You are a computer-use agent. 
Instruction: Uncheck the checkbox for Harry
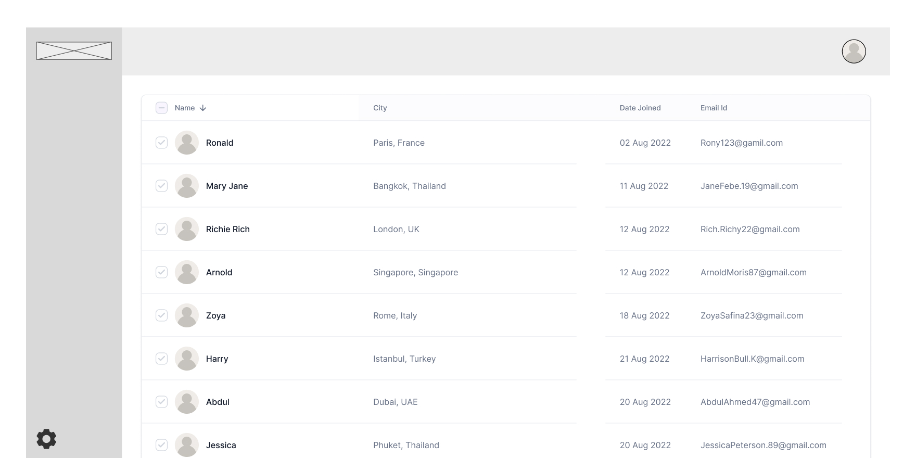(161, 359)
